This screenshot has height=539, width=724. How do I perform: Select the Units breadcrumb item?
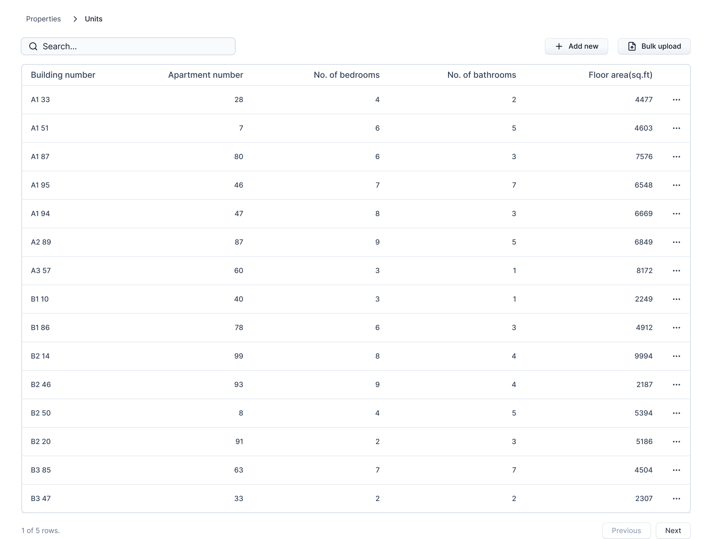point(93,19)
